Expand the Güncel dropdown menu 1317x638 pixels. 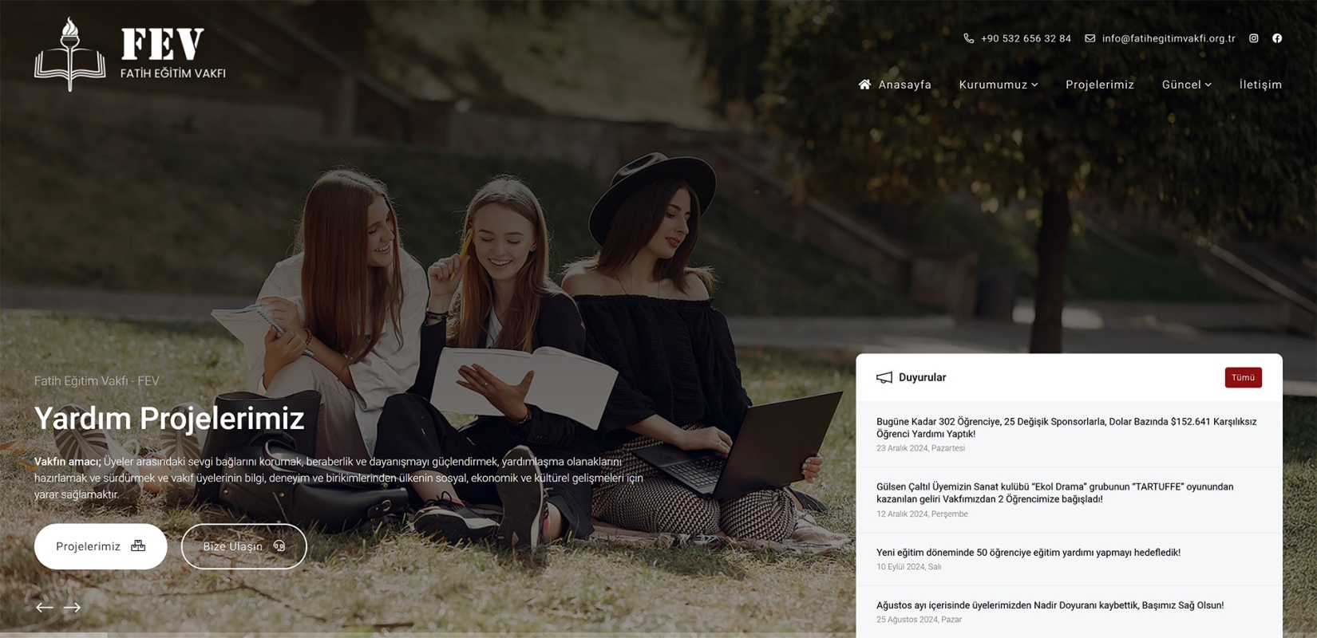coord(1186,85)
